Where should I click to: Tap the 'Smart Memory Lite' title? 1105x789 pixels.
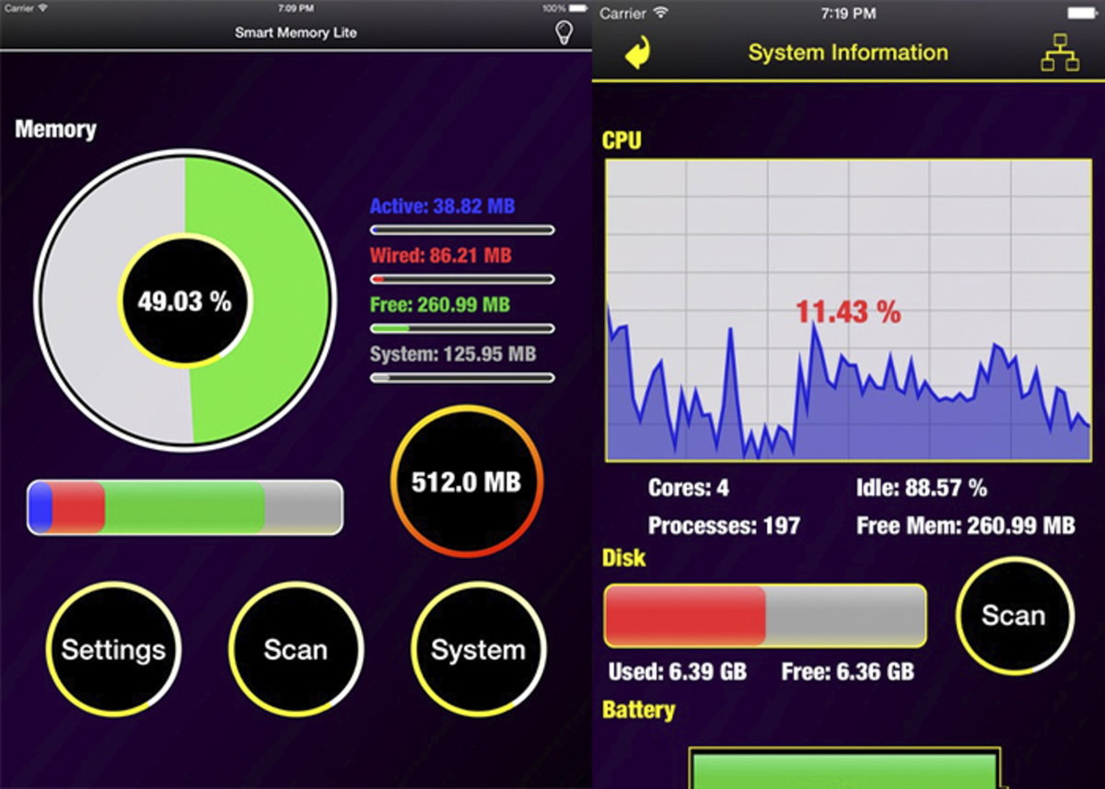coord(296,33)
